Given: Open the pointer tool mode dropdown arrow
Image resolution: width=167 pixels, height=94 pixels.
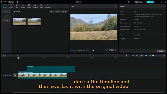Looking at the screenshot, I should 5,56.
